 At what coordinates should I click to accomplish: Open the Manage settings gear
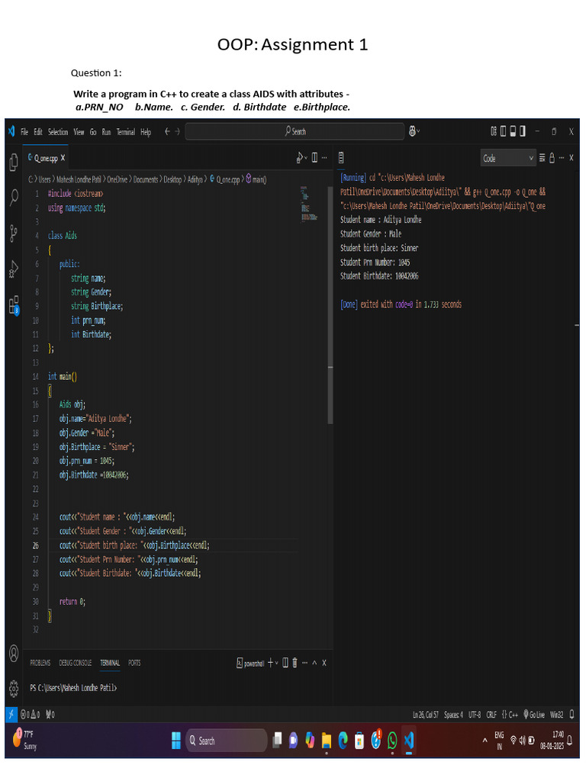click(x=14, y=688)
